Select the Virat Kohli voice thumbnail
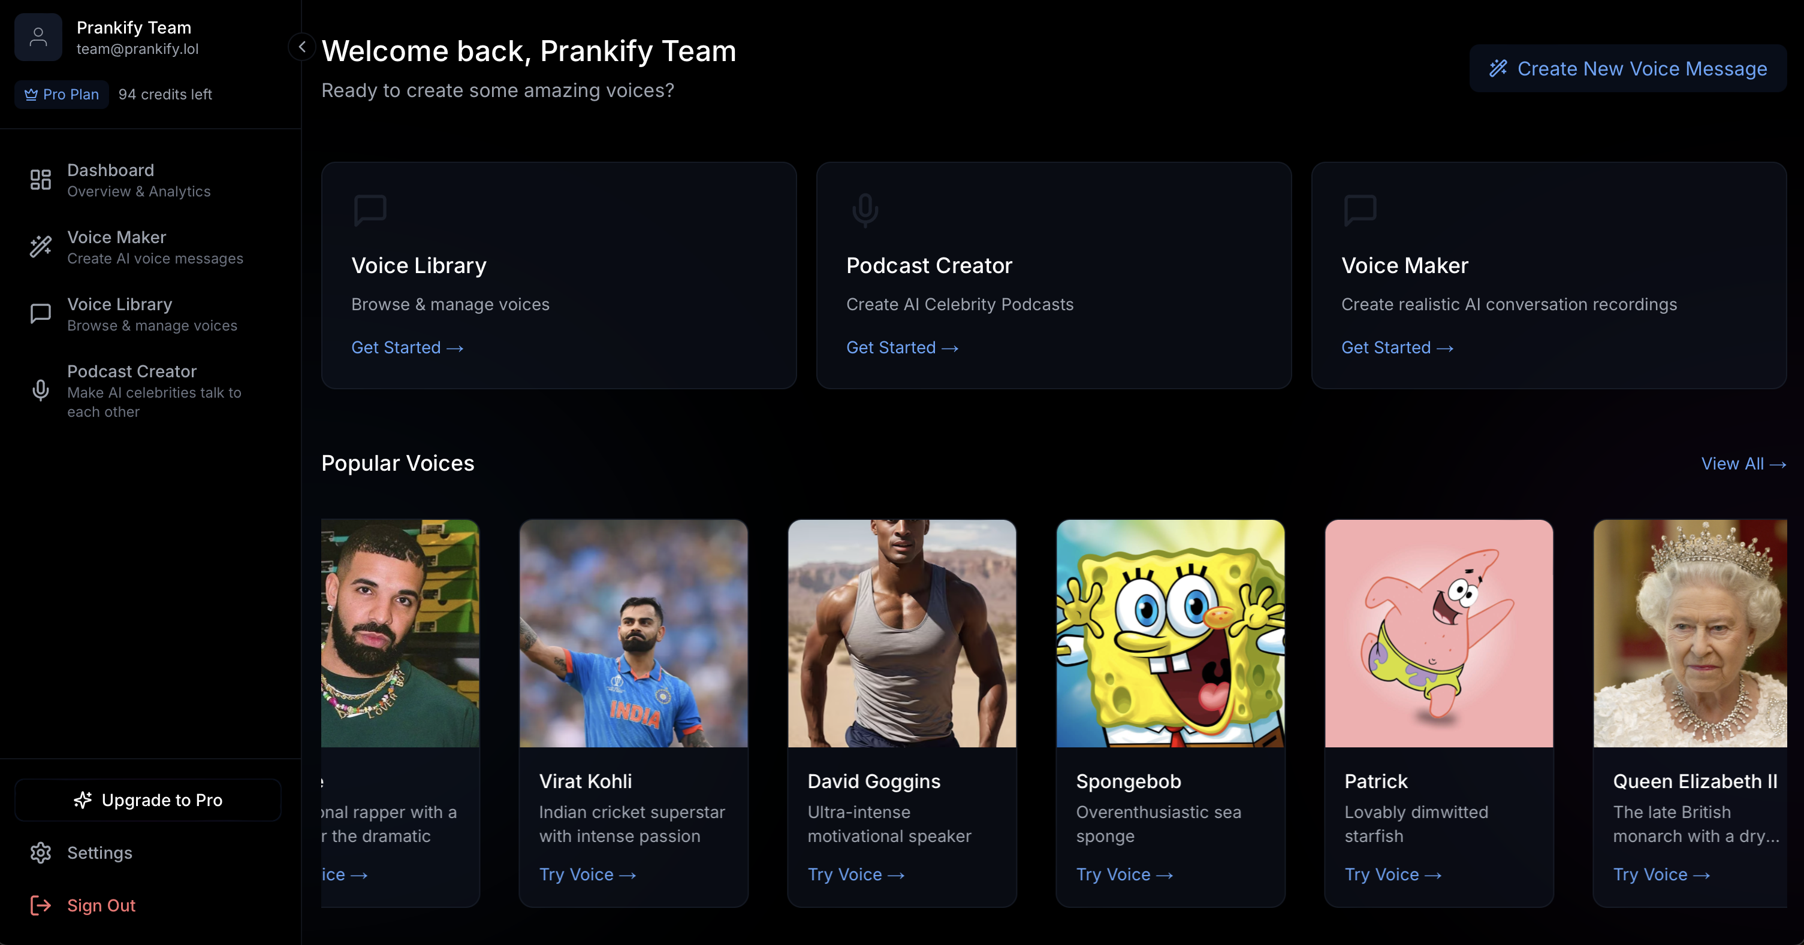This screenshot has width=1804, height=945. tap(633, 633)
